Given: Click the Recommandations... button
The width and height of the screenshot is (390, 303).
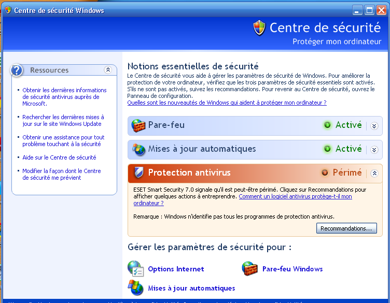Looking at the screenshot, I should click(x=346, y=228).
